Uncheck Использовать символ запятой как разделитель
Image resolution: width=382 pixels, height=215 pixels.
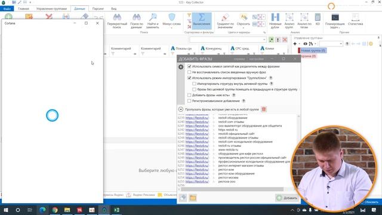point(189,66)
